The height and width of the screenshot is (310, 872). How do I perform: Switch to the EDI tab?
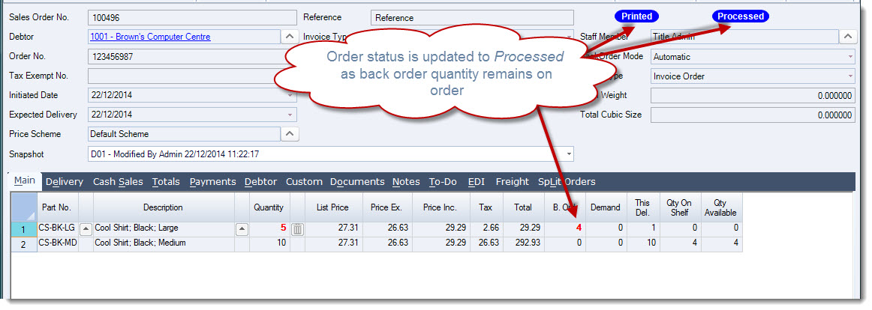477,181
